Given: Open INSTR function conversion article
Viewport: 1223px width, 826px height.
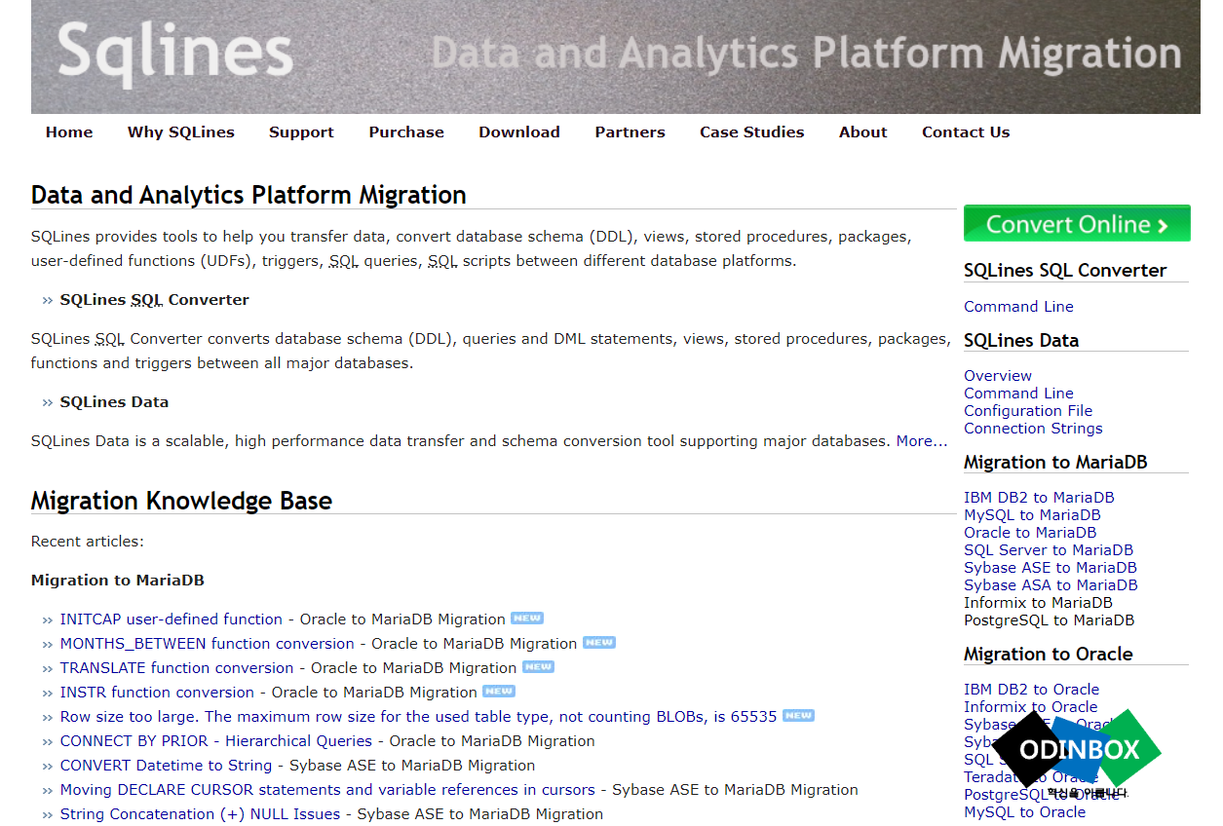Looking at the screenshot, I should pyautogui.click(x=157, y=693).
